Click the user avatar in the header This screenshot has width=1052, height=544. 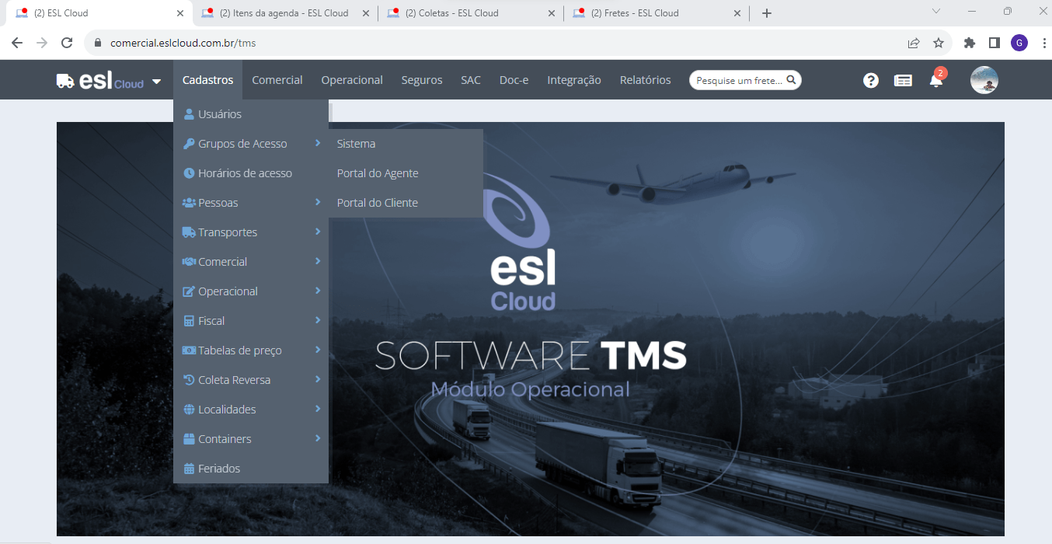[984, 80]
